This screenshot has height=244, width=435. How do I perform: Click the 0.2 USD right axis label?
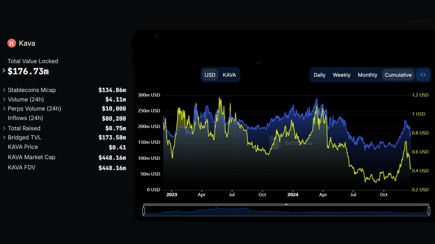pos(420,189)
